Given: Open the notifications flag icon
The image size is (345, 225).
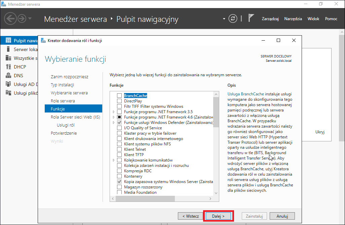Looking at the screenshot, I should click(x=251, y=18).
